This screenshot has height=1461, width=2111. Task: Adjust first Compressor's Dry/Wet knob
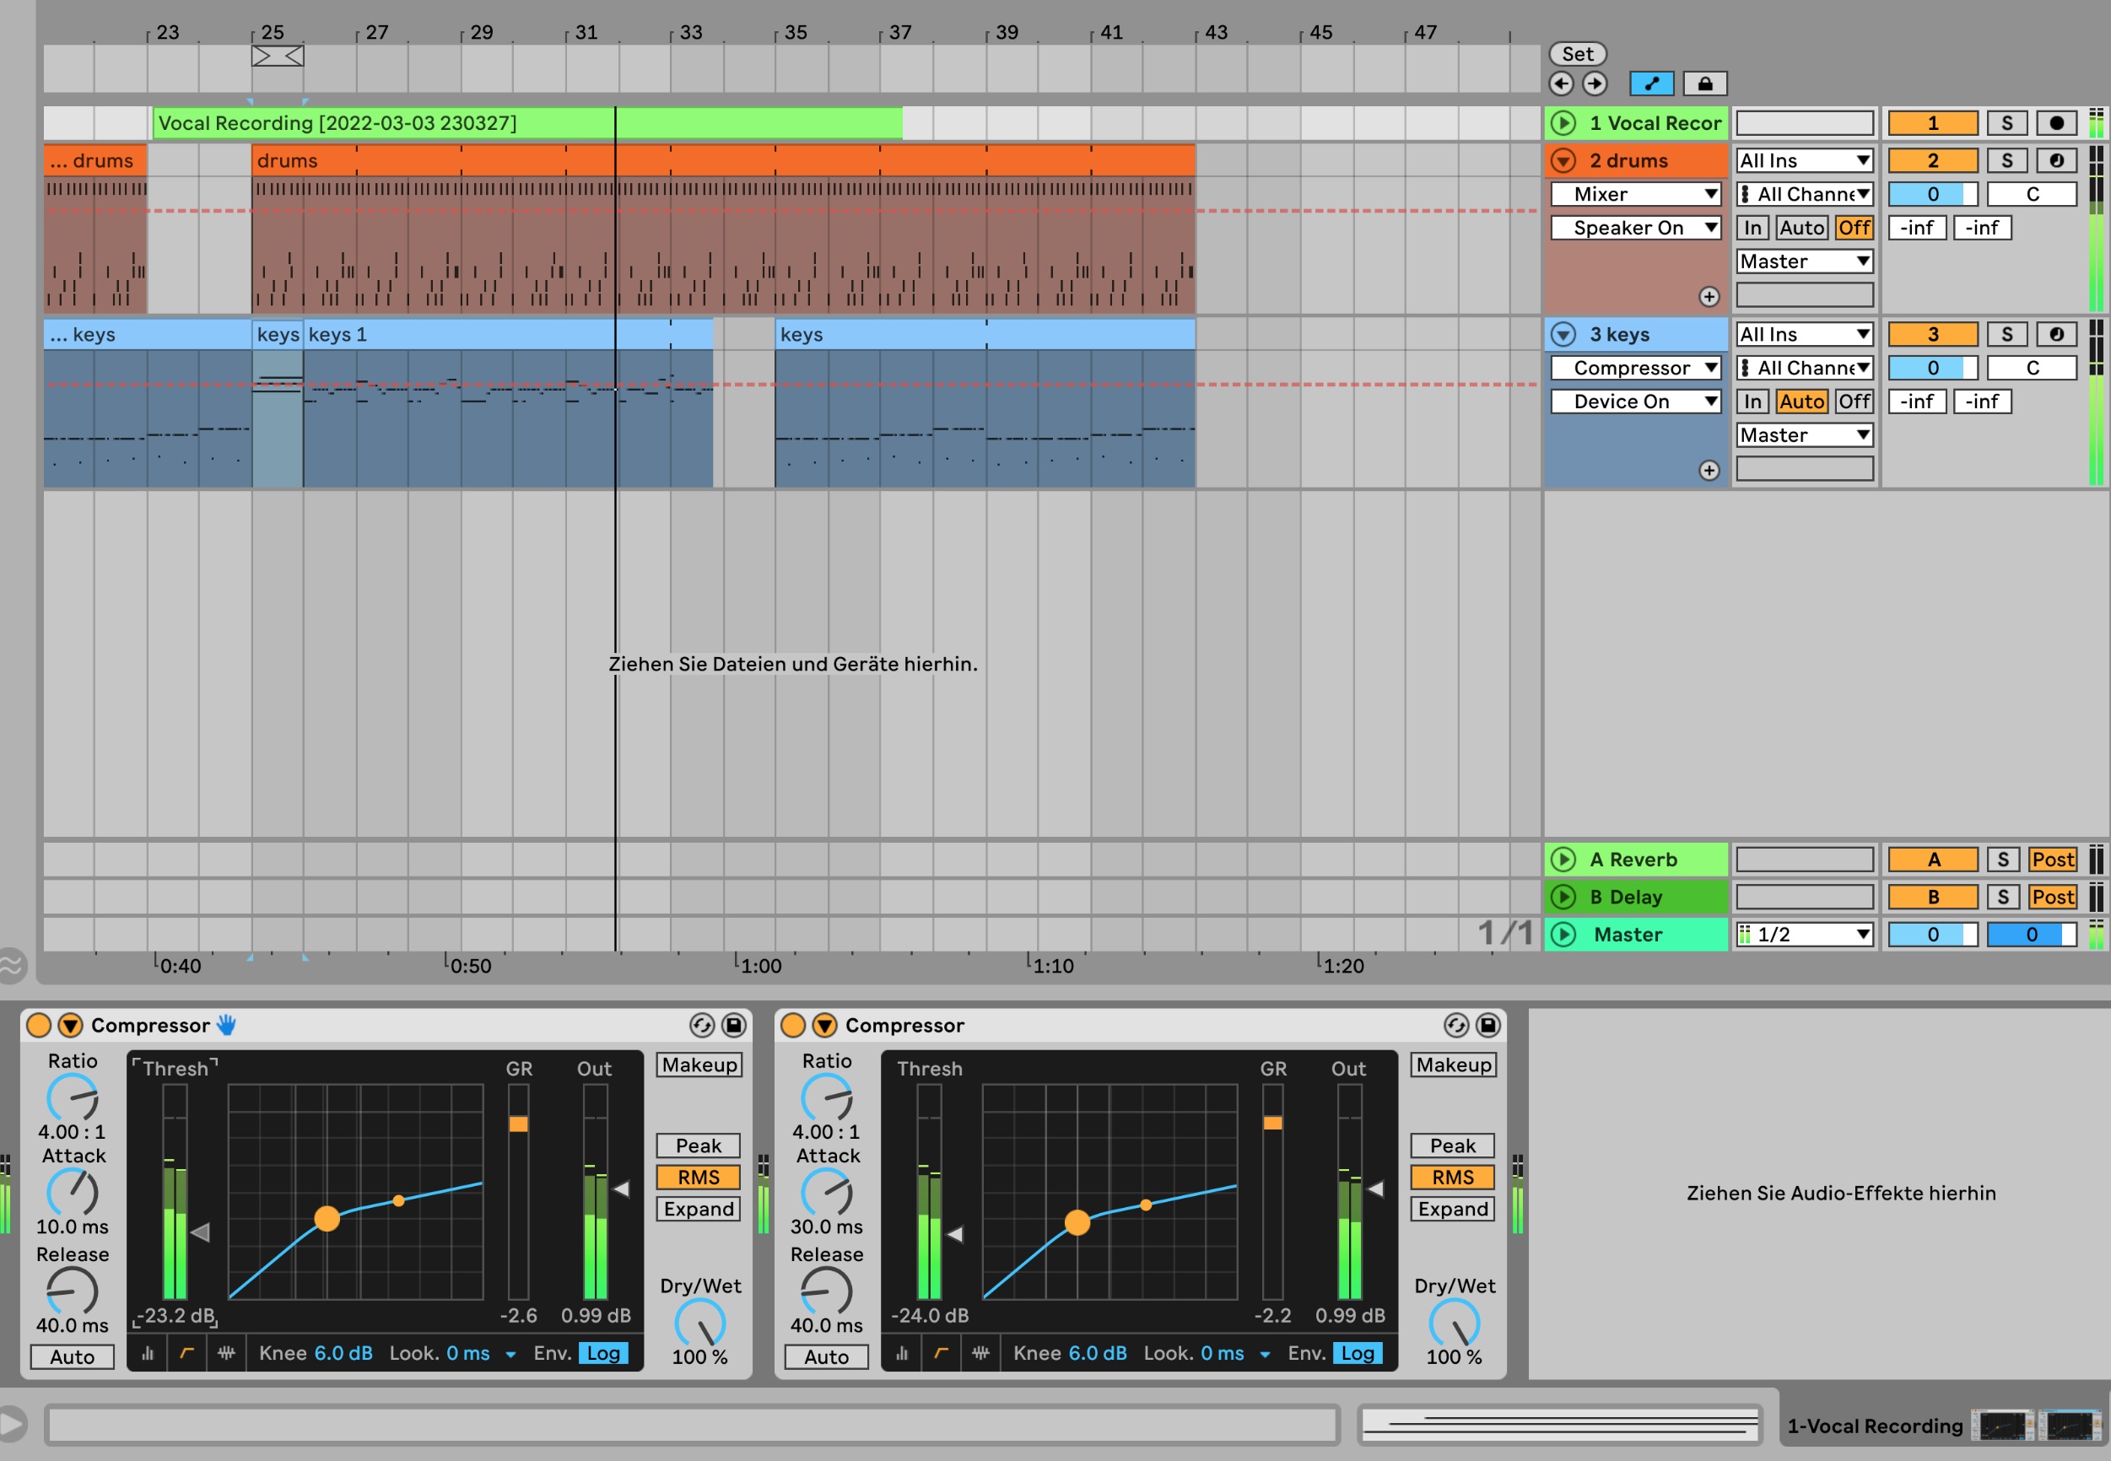699,1323
